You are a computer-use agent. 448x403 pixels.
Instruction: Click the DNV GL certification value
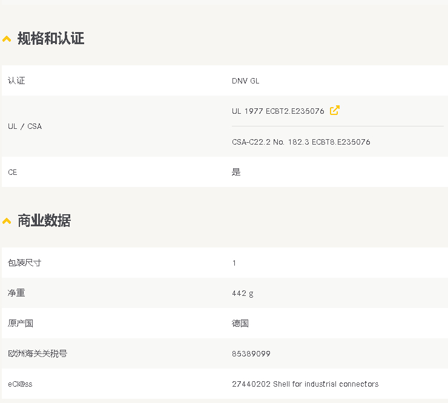pos(245,81)
